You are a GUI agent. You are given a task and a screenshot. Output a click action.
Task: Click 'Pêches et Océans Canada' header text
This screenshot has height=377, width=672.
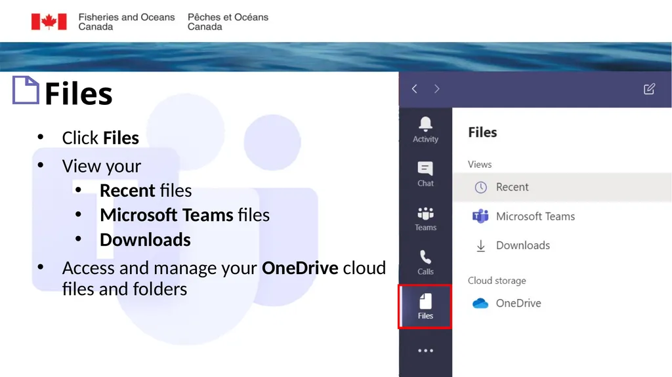click(228, 22)
